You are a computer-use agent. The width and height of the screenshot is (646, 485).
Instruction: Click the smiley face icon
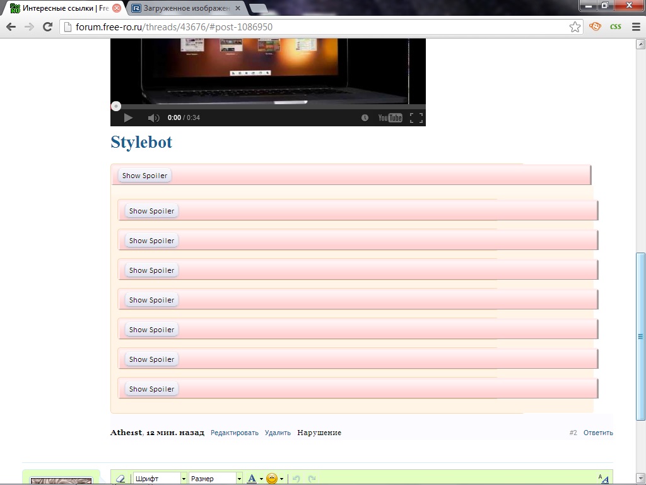tap(272, 479)
